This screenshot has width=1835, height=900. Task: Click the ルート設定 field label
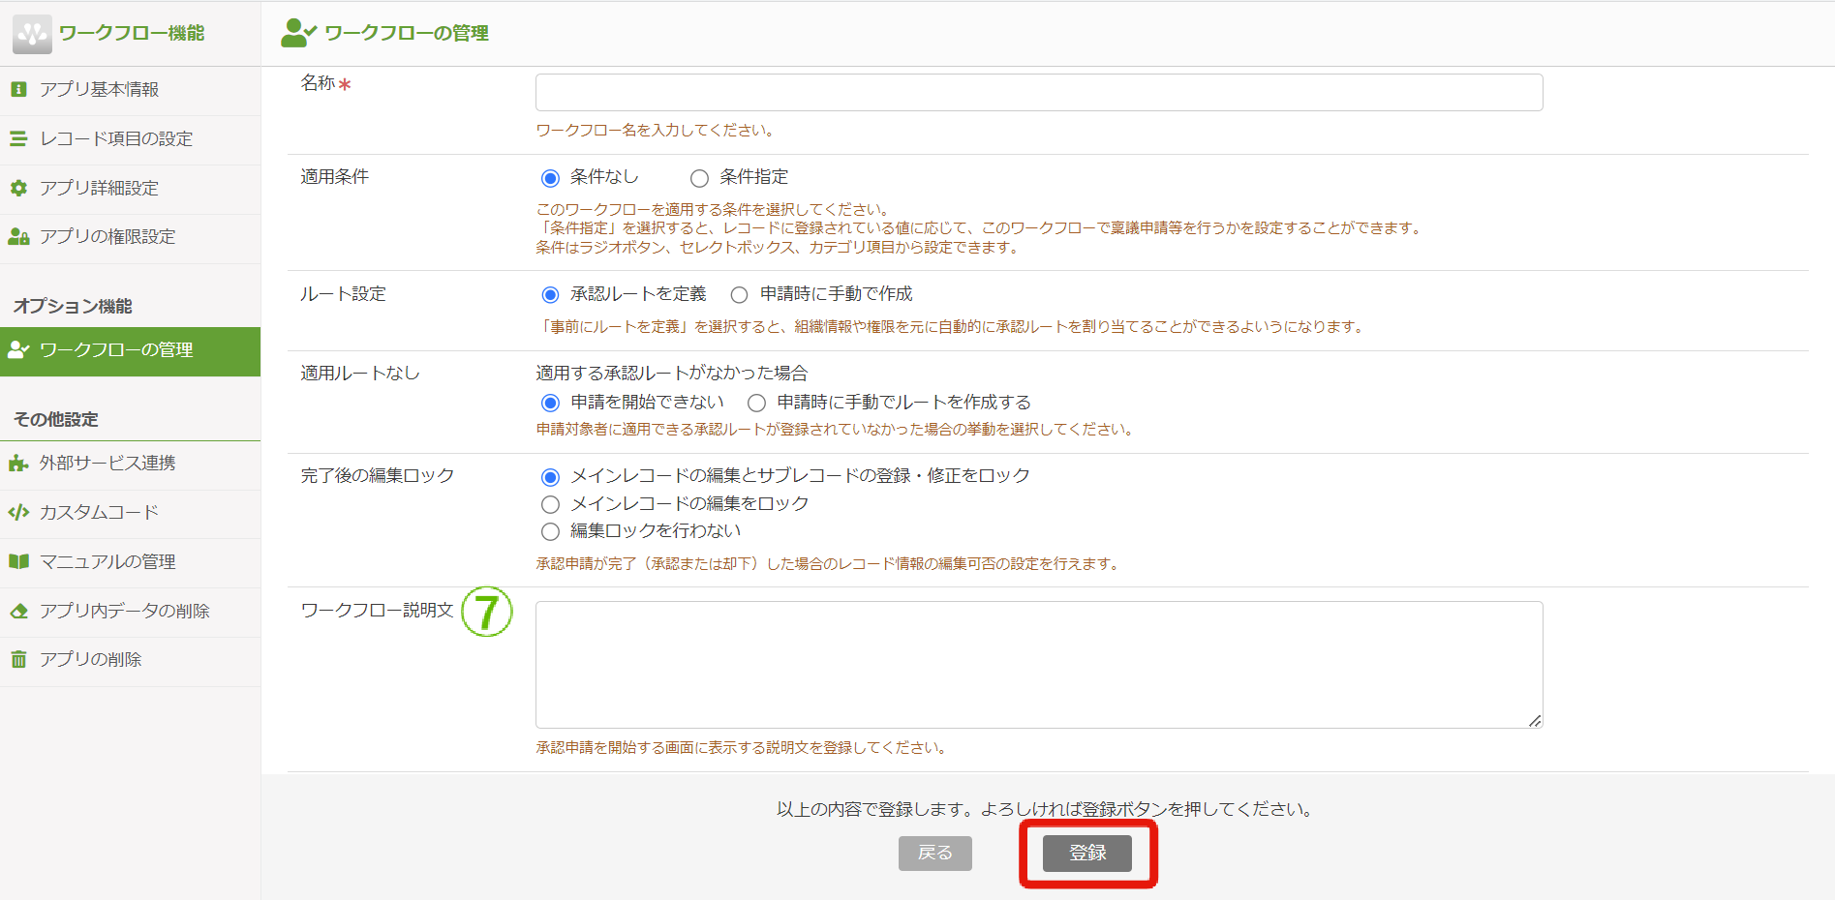tap(343, 293)
